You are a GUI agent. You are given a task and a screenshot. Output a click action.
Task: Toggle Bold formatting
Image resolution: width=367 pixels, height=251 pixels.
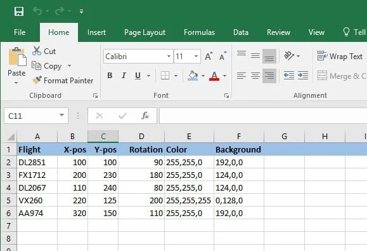pyautogui.click(x=110, y=76)
